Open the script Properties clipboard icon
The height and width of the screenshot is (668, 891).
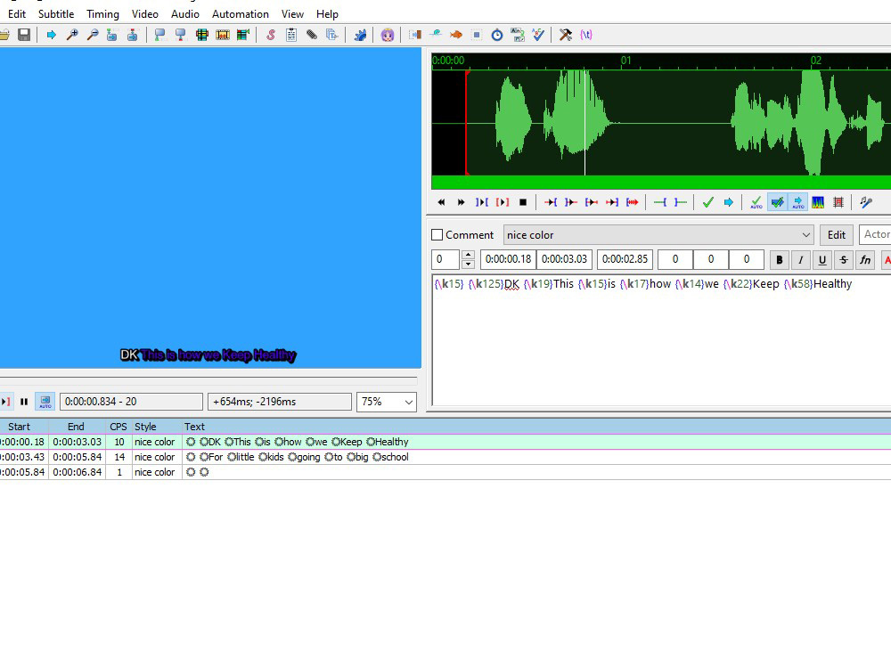tap(291, 35)
